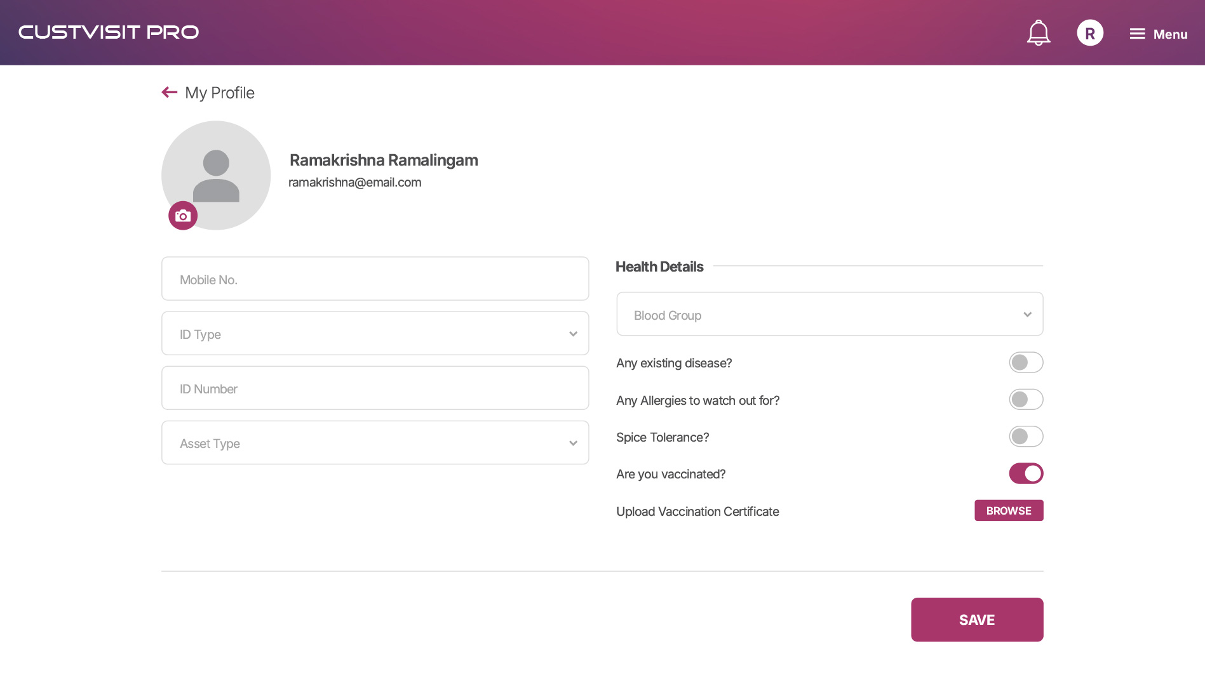Disable the Are you vaccinated toggle
Screen dimensions: 1205x677
click(1025, 473)
